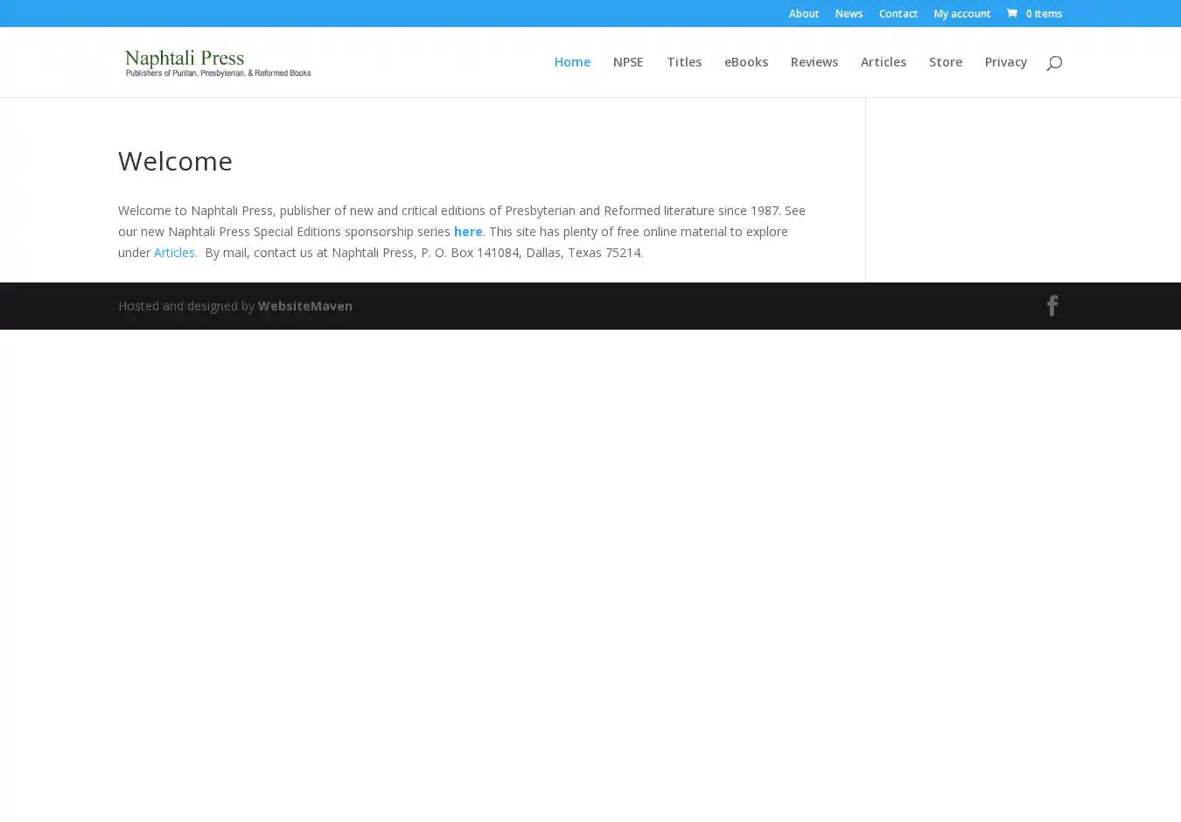Select Articles in the navigation bar
Viewport: 1181px width, 822px height.
pyautogui.click(x=883, y=62)
